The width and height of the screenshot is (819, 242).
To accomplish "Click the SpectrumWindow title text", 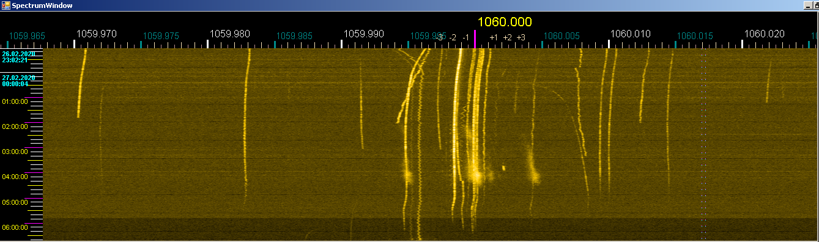I will [x=42, y=5].
